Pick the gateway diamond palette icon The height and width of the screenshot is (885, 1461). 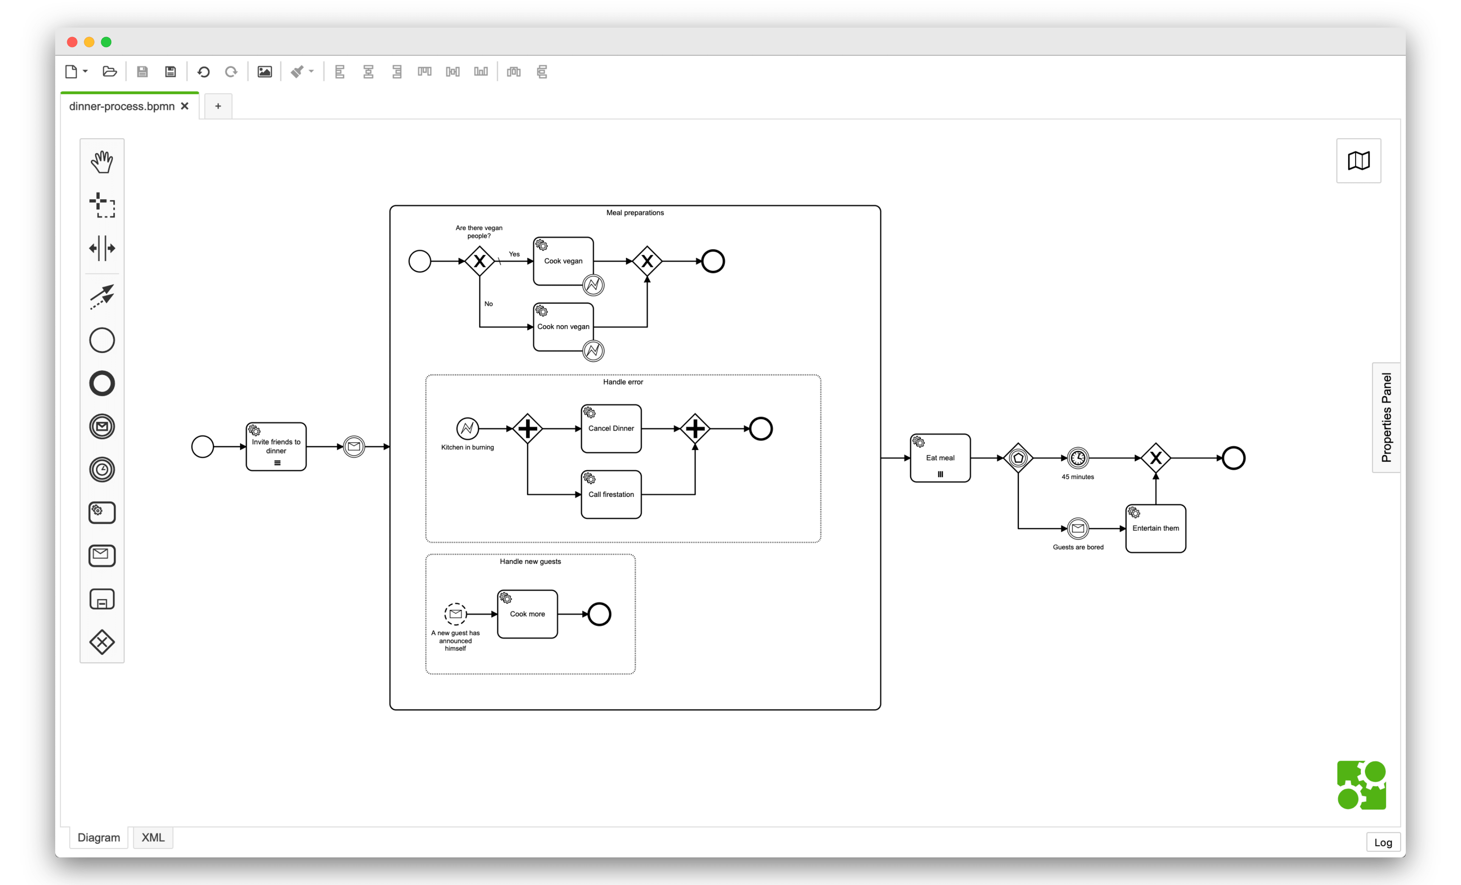pos(102,642)
